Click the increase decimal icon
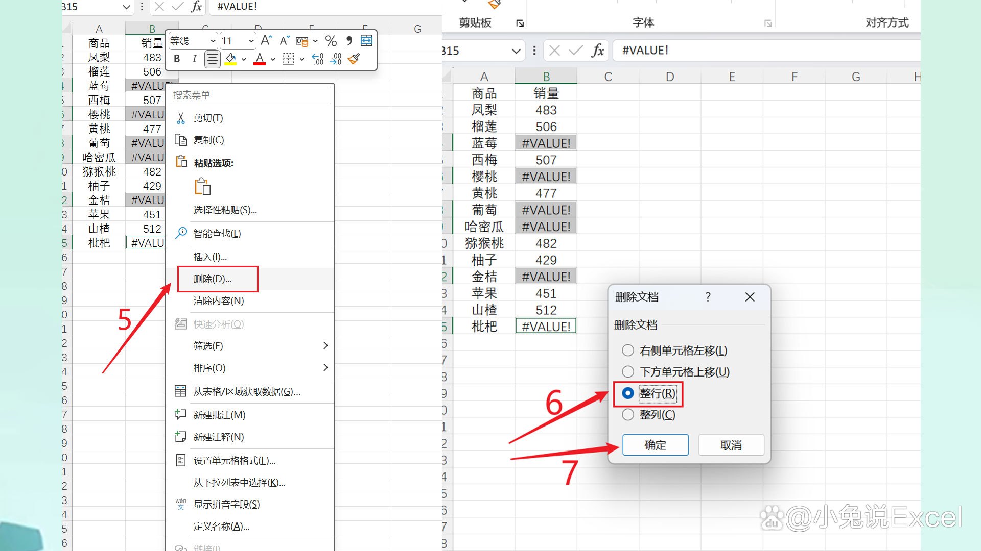 click(317, 59)
